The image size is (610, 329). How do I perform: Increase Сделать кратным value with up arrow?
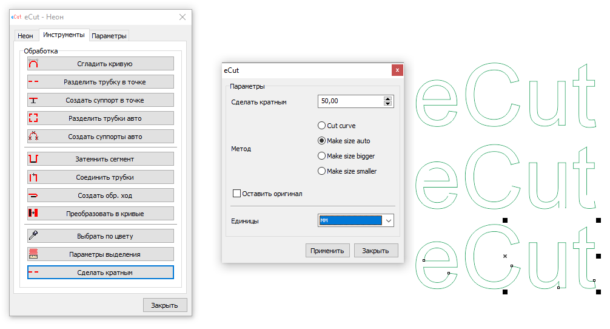pos(387,98)
